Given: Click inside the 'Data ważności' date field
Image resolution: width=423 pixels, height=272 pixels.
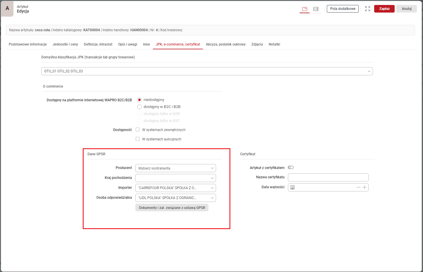Looking at the screenshot, I should [x=328, y=187].
